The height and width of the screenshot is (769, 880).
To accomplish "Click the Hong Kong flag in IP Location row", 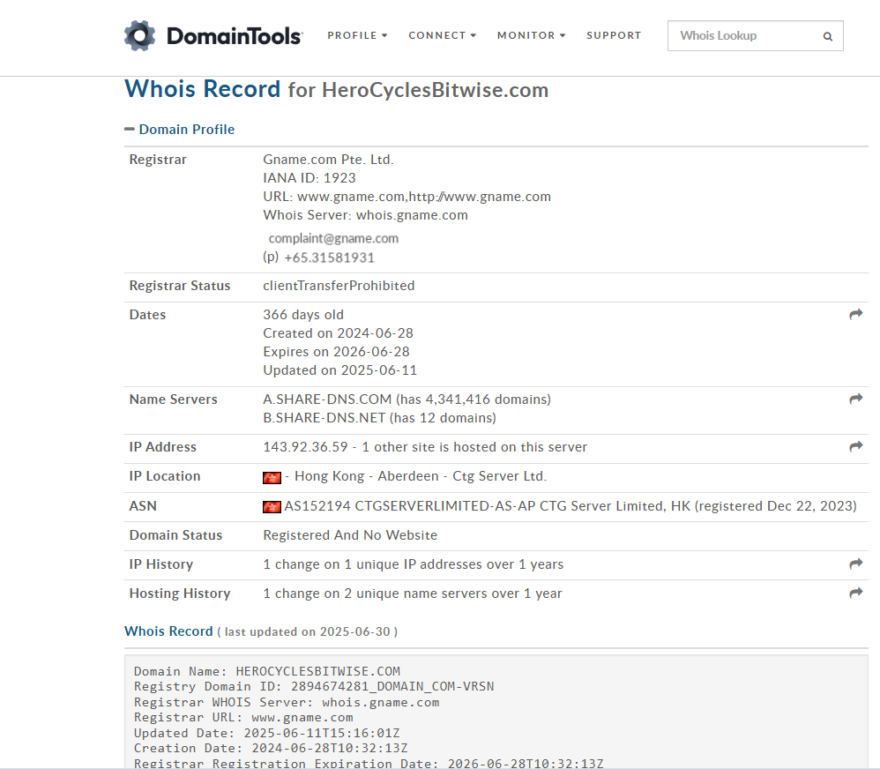I will click(x=272, y=478).
